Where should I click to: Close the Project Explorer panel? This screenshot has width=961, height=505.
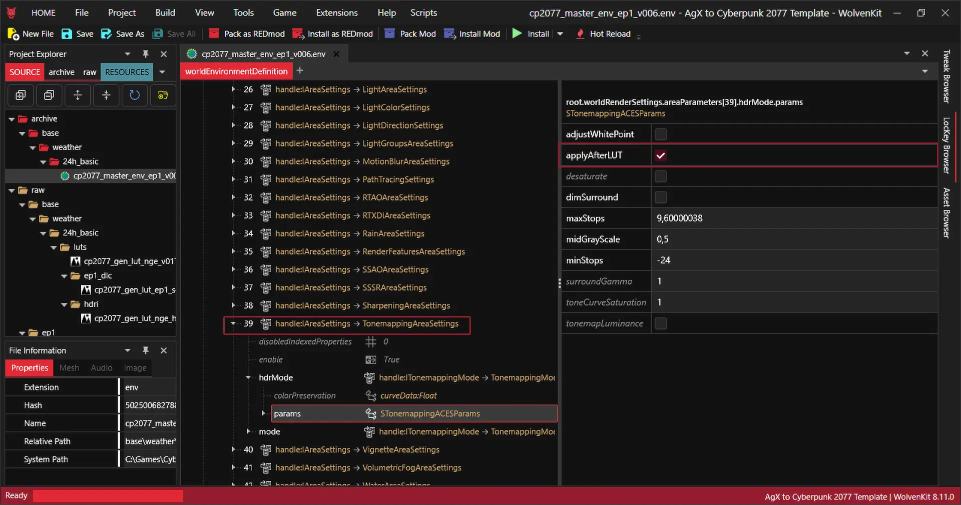coord(164,54)
